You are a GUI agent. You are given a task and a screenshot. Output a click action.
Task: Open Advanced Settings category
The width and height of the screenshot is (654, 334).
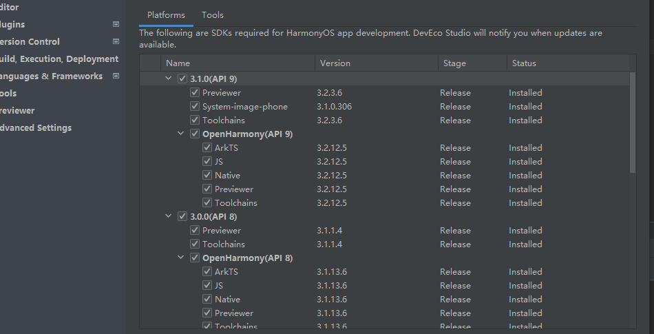point(35,127)
